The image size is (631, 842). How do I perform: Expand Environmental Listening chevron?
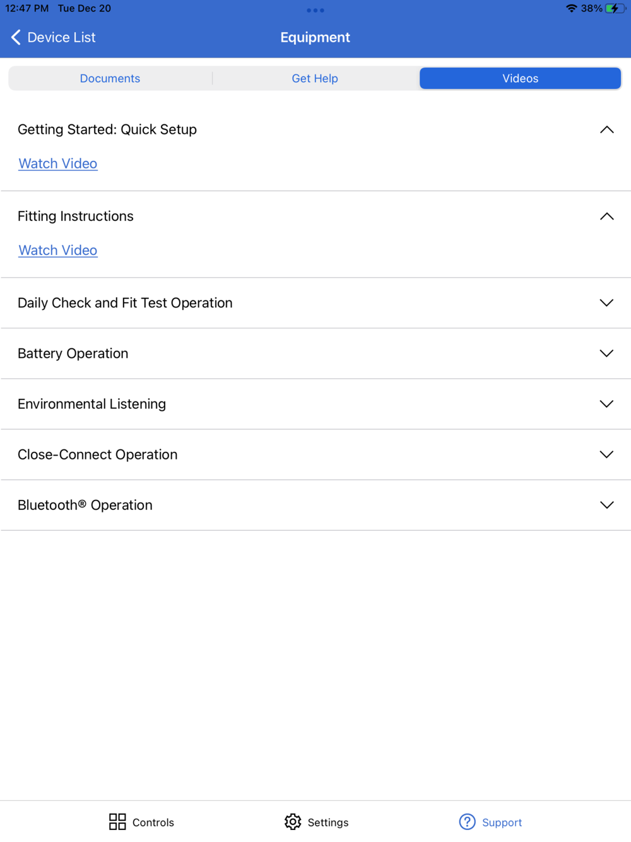606,404
